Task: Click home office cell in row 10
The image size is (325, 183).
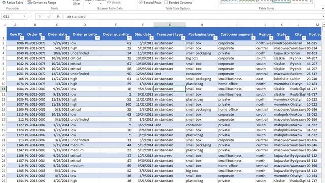Action: click(x=237, y=84)
